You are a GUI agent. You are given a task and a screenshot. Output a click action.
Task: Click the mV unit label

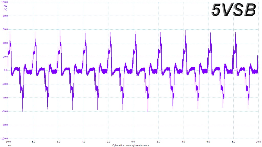(5, 6)
